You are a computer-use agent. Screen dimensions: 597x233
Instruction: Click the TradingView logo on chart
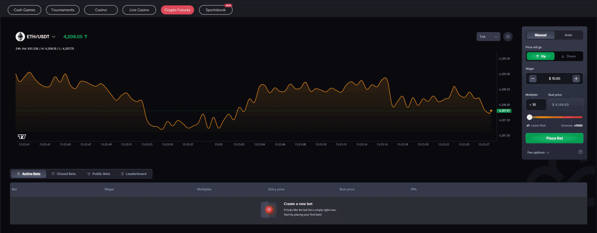coord(22,136)
